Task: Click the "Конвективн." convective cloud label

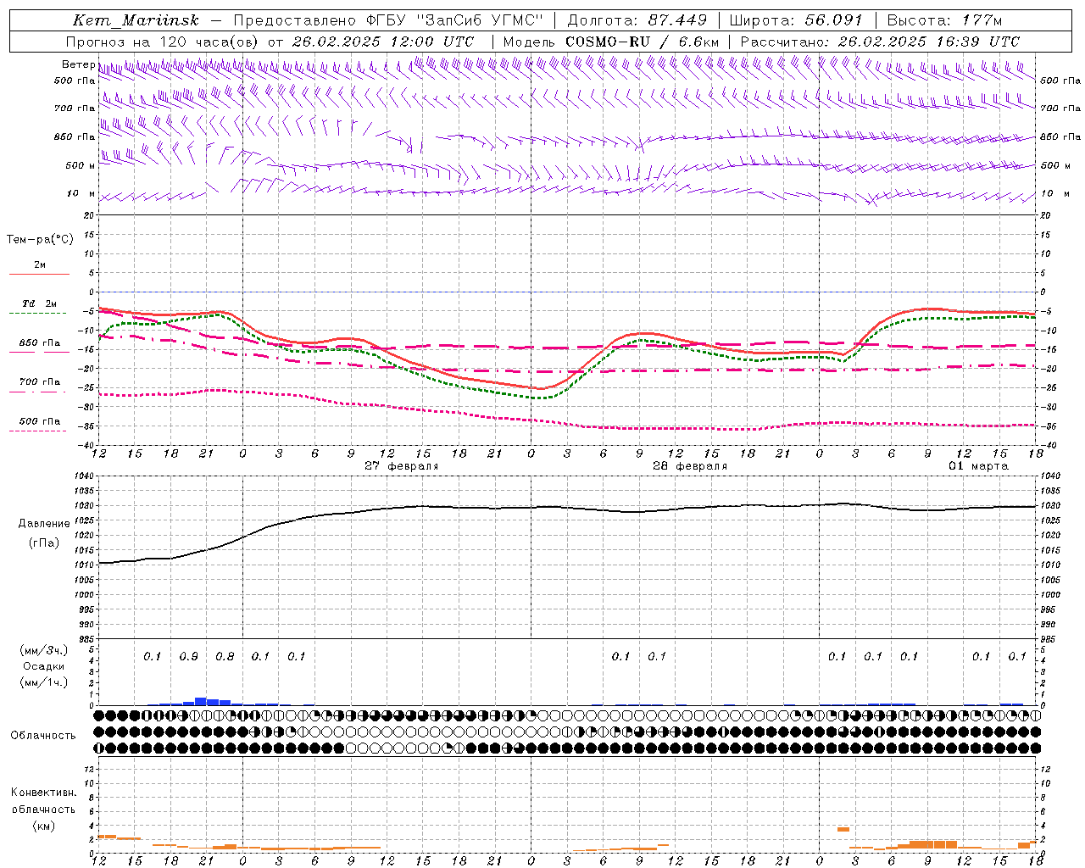Action: coord(43,793)
